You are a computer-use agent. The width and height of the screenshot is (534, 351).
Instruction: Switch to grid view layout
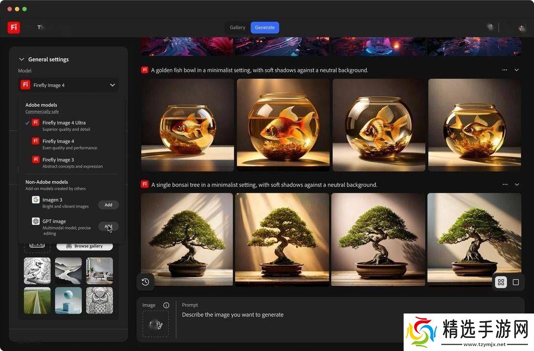pos(501,282)
